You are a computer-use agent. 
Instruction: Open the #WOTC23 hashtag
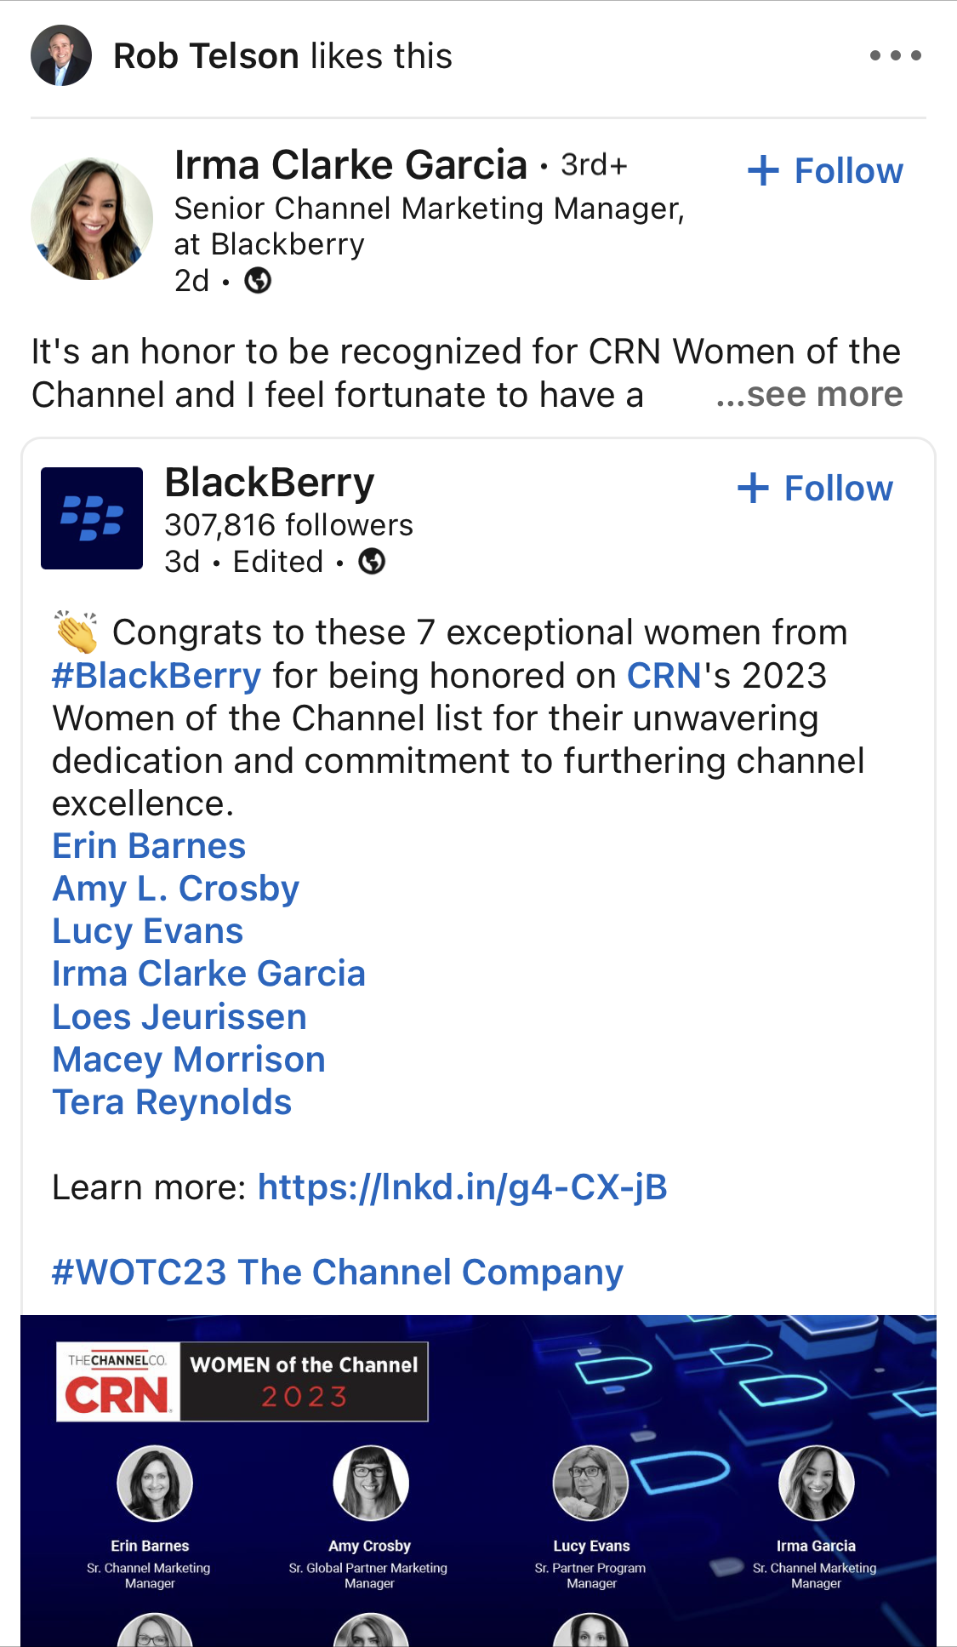click(139, 1272)
